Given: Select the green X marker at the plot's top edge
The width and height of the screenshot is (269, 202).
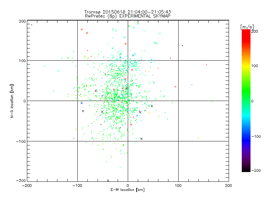Looking at the screenshot, I should point(138,24).
